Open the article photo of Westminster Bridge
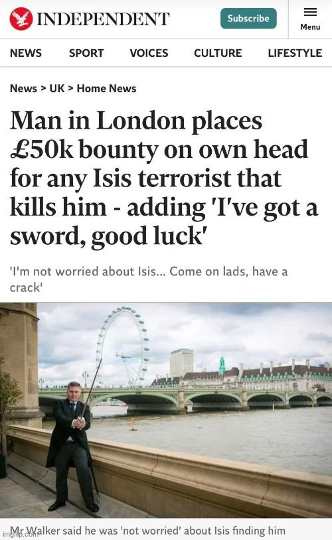Viewport: 332px width, 540px height. point(166,410)
